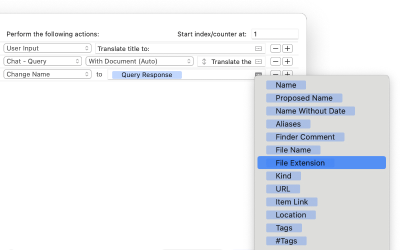Click ellipsis icon in Chat Query prompt field
This screenshot has height=250, width=400.
click(x=258, y=61)
